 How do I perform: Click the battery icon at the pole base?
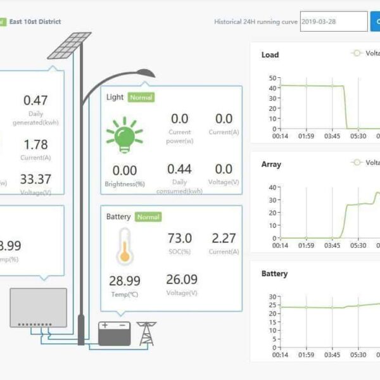click(x=115, y=332)
